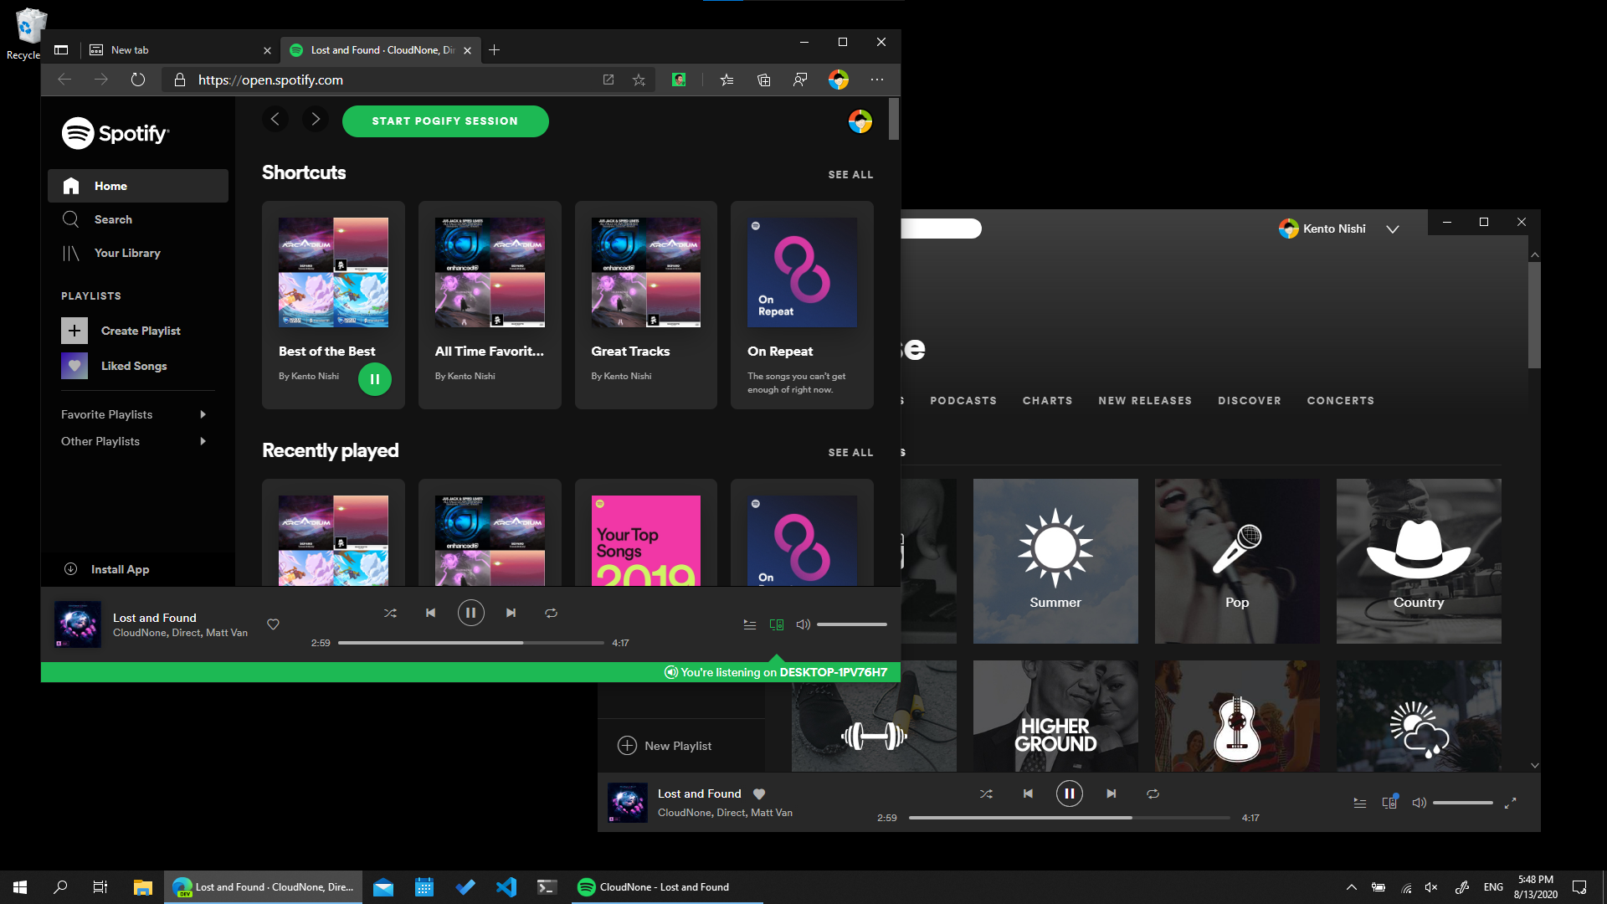This screenshot has width=1607, height=904.
Task: Skip to next track in the browser player
Action: click(511, 613)
